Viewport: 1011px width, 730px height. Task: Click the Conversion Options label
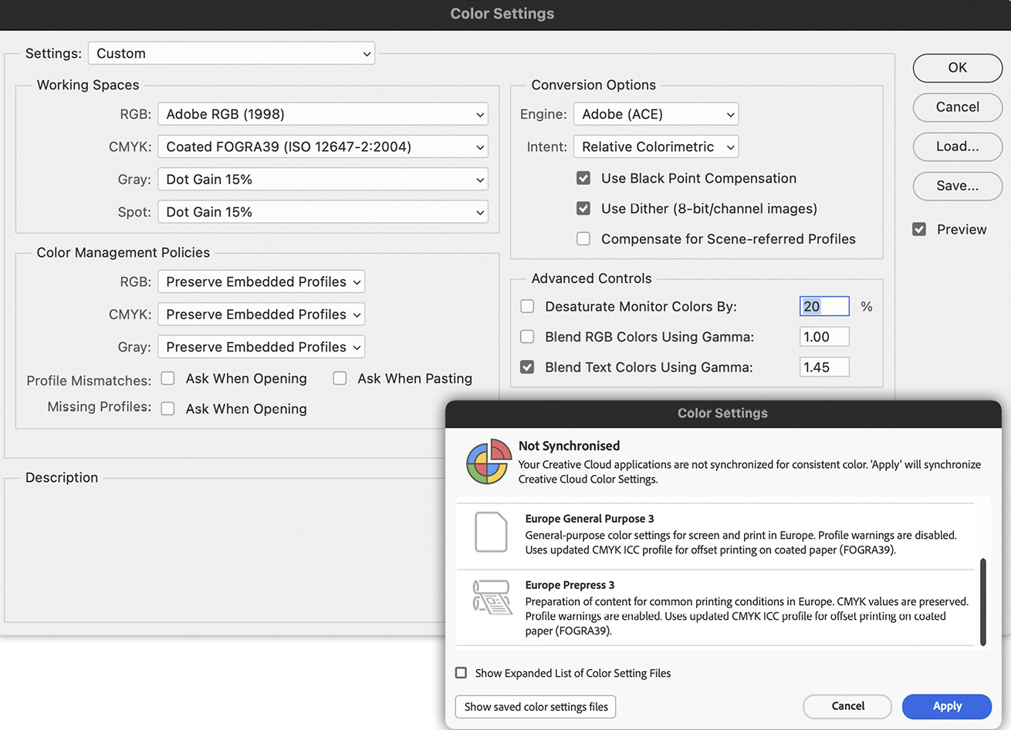(x=593, y=85)
